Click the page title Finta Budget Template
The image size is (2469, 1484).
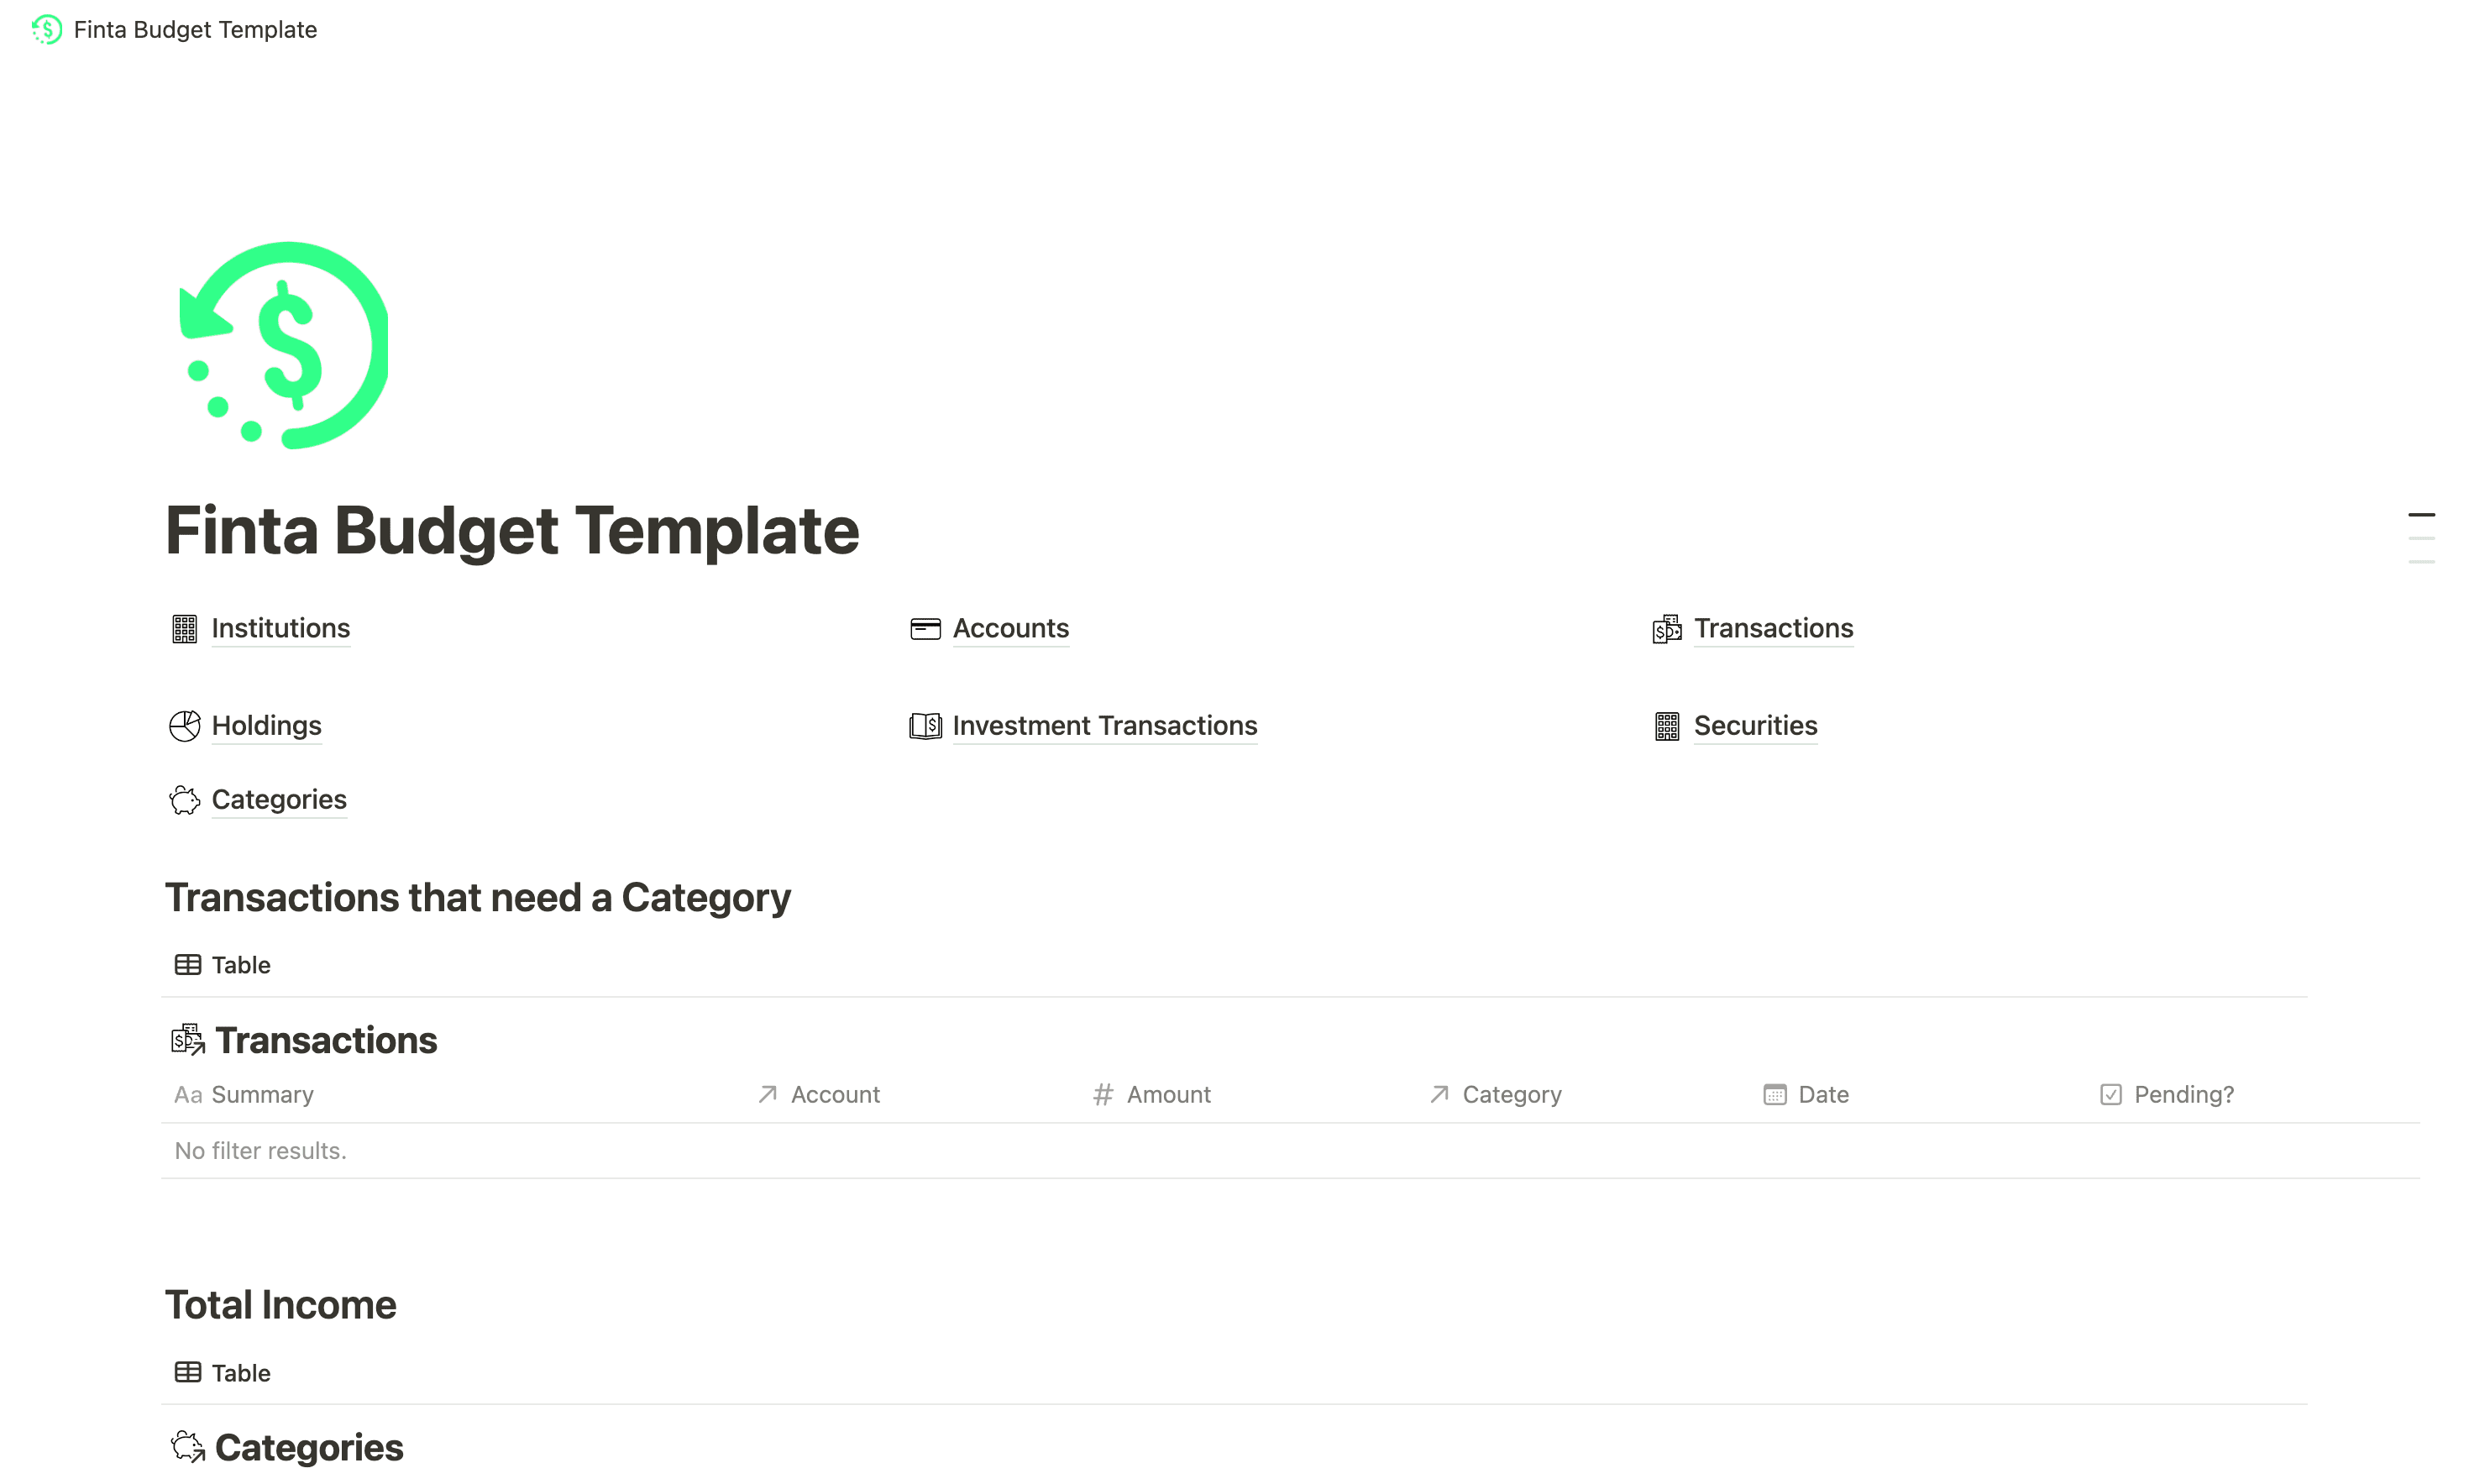click(512, 531)
